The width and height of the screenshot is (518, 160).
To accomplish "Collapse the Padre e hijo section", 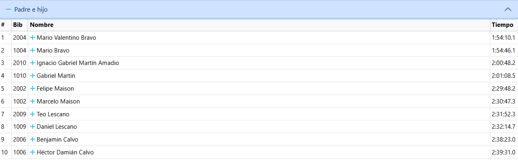I will coord(8,9).
